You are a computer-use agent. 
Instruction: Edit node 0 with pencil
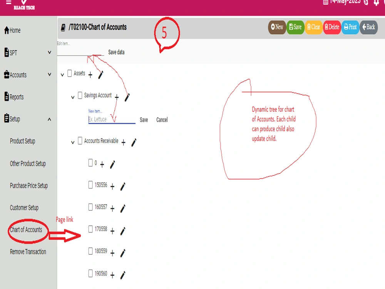click(112, 165)
